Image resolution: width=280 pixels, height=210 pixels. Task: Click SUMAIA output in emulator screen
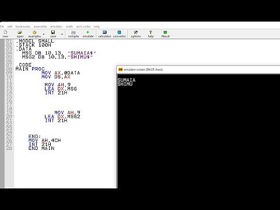[x=127, y=80]
